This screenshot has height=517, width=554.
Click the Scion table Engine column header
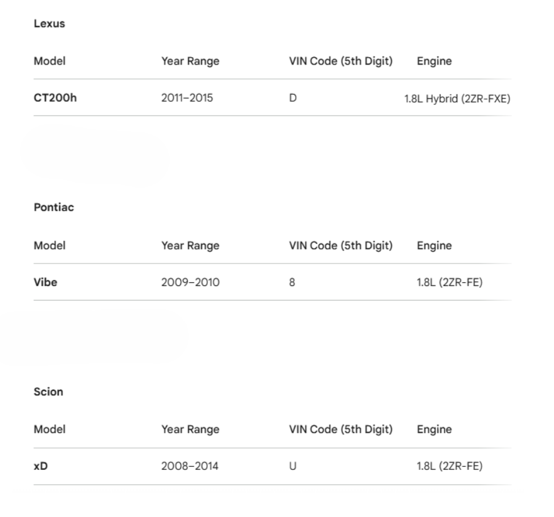(434, 430)
